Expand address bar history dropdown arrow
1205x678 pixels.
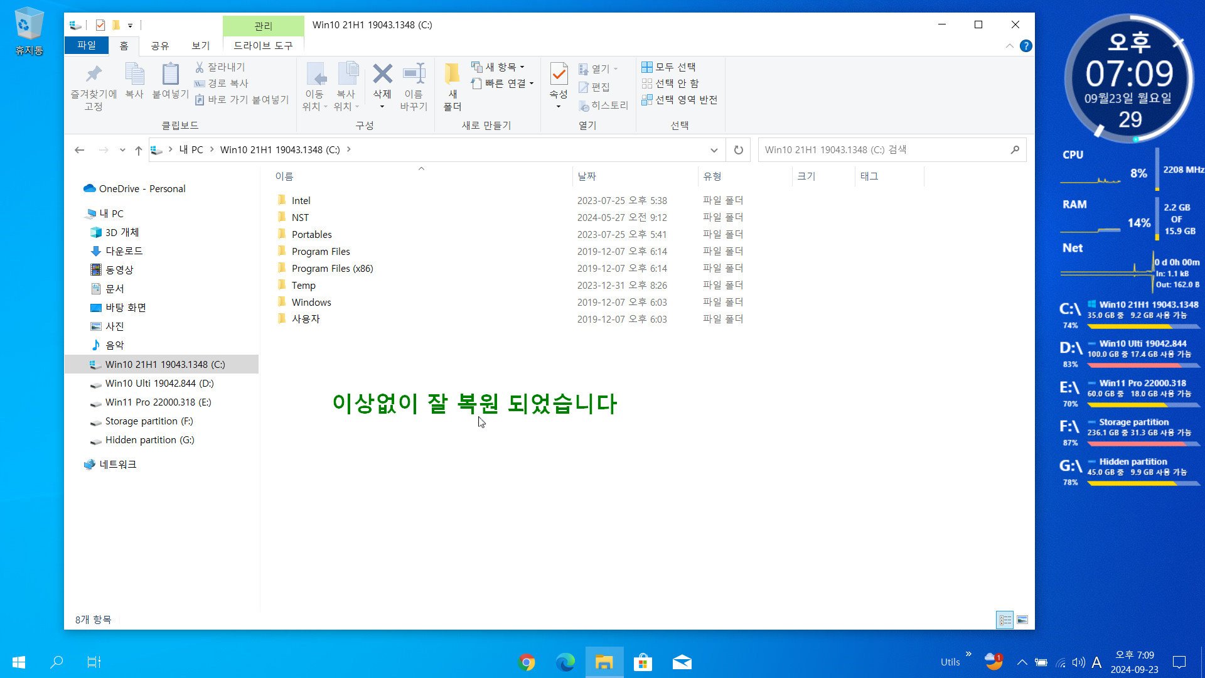(714, 150)
